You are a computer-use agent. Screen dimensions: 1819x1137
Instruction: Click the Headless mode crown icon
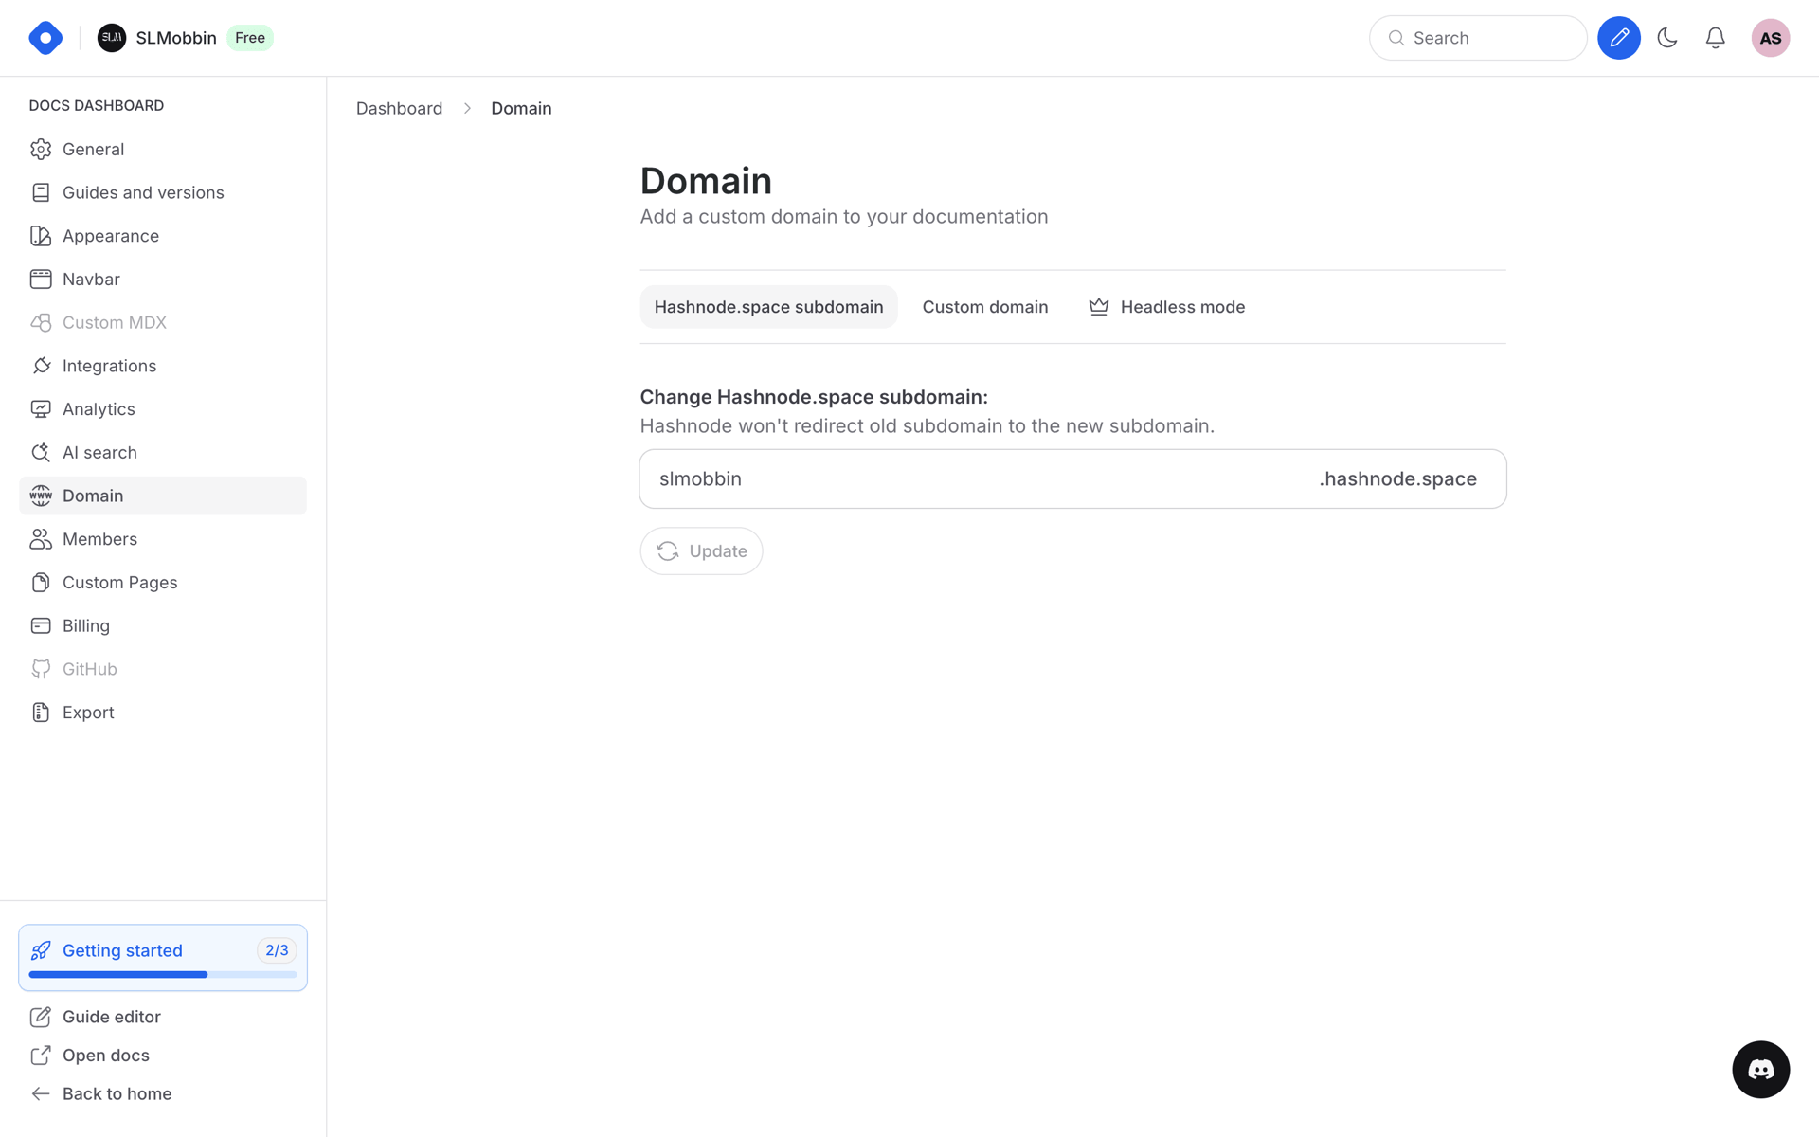pyautogui.click(x=1099, y=307)
